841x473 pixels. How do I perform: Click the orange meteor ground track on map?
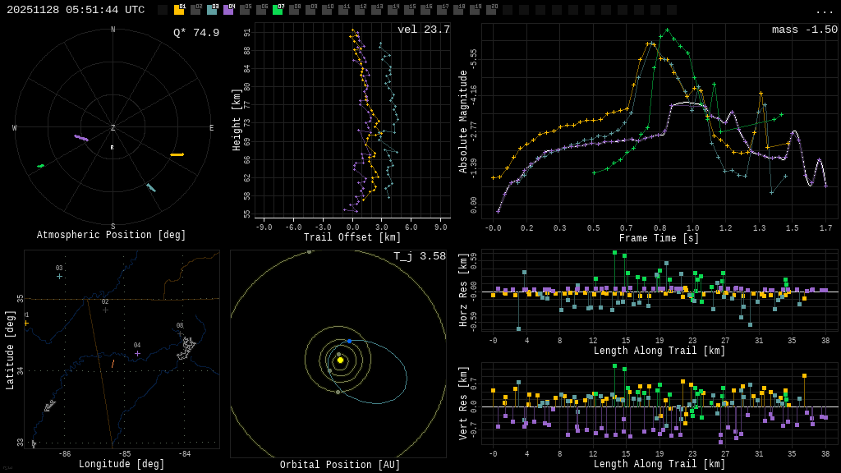[x=113, y=363]
